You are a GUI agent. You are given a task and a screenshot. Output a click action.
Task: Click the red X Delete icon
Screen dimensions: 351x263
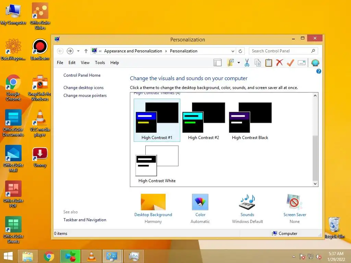click(x=279, y=63)
